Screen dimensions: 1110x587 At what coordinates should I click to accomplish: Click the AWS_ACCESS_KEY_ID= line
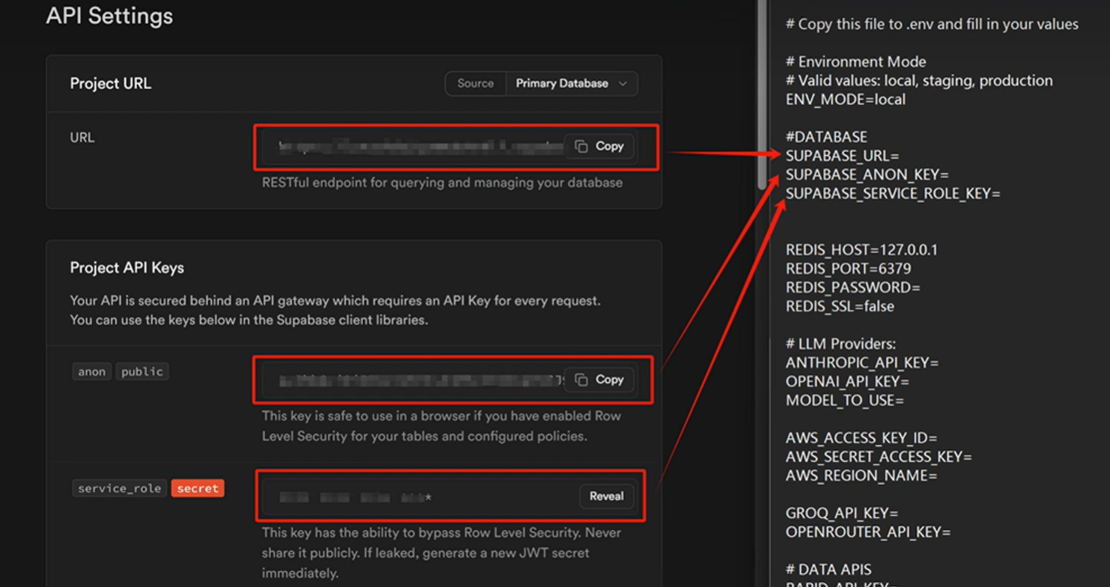pos(861,438)
